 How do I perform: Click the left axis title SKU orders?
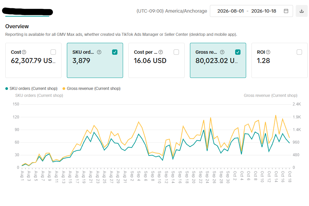39,96
